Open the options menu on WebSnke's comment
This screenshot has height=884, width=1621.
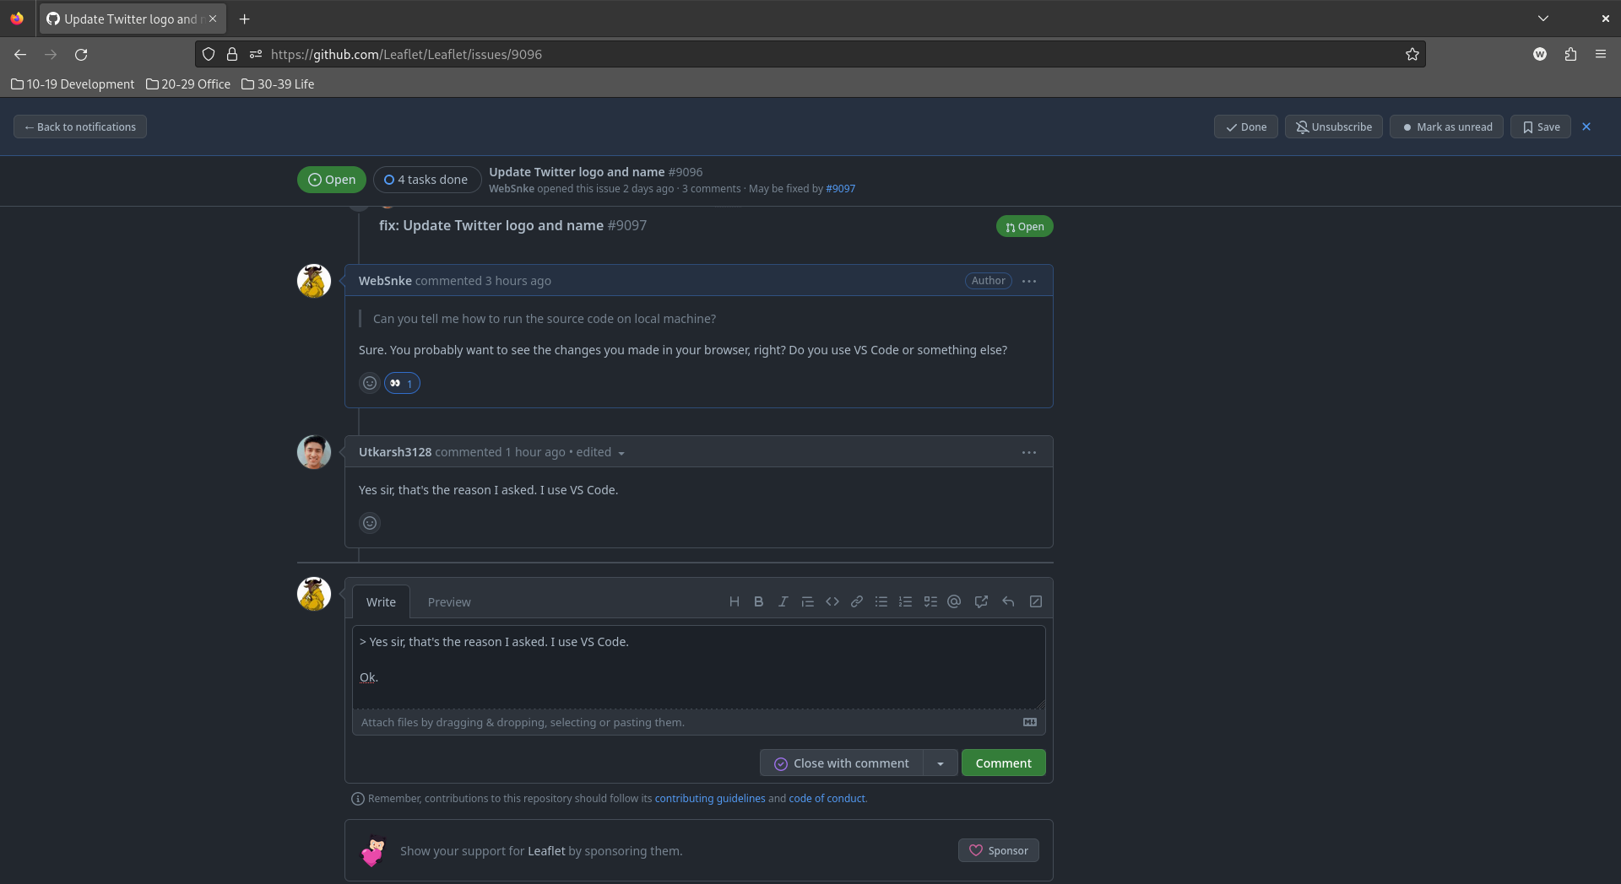pos(1027,281)
